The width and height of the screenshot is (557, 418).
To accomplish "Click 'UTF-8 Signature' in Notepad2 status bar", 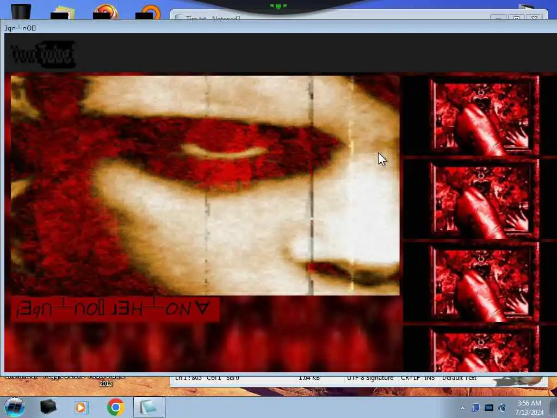I will (370, 378).
